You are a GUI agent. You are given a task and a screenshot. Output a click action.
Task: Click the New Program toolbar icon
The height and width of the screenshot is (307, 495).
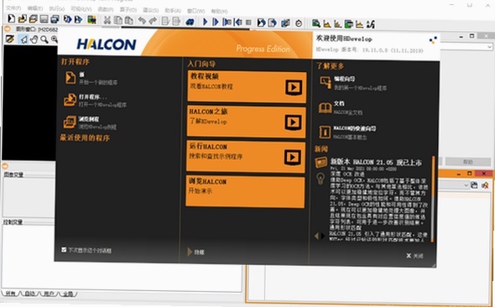11,18
